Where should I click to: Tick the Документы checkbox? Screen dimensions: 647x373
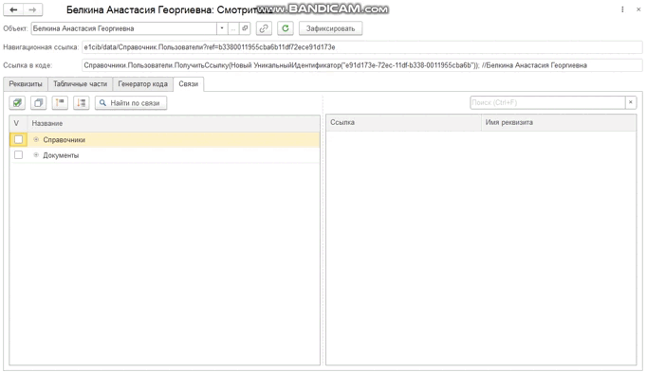click(x=19, y=155)
